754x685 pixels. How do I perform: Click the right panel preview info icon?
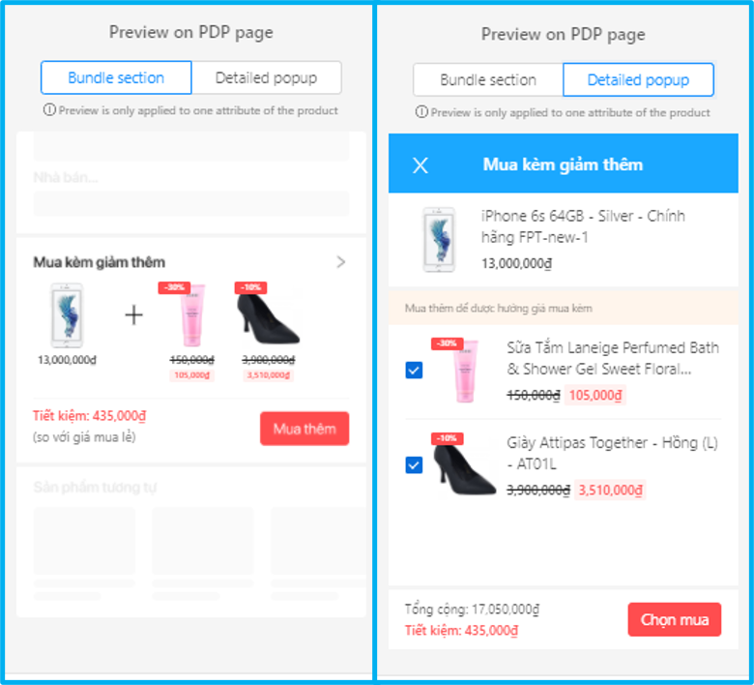point(421,111)
